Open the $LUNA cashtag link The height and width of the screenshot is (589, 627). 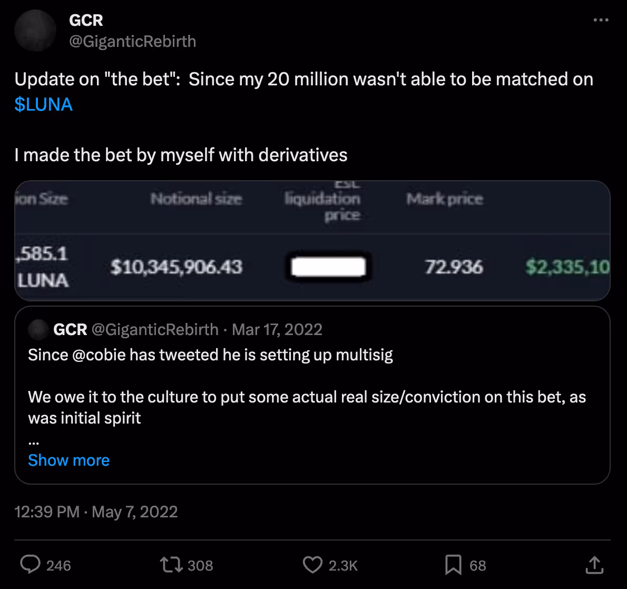tap(43, 105)
